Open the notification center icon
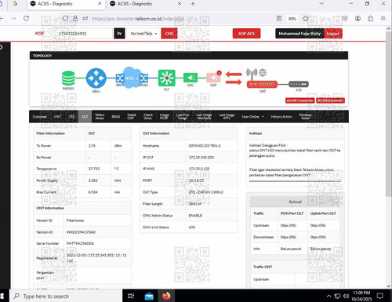The height and width of the screenshot is (302, 392). coord(379,296)
